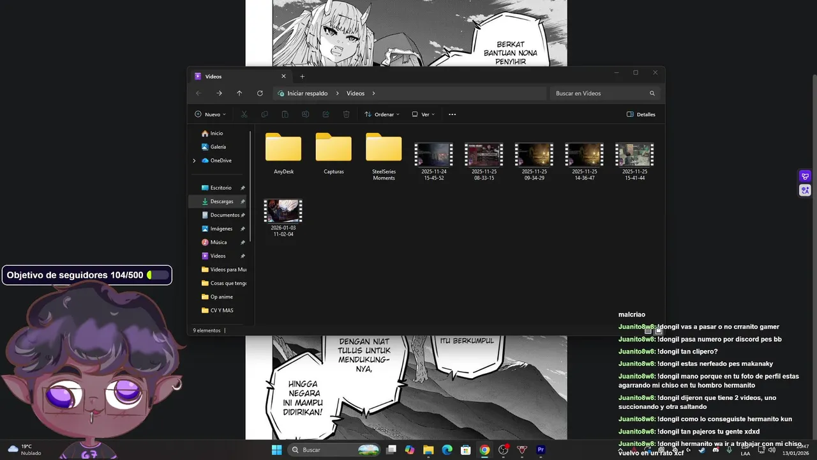Select video 2026-01-03 11-02-04

(x=283, y=218)
